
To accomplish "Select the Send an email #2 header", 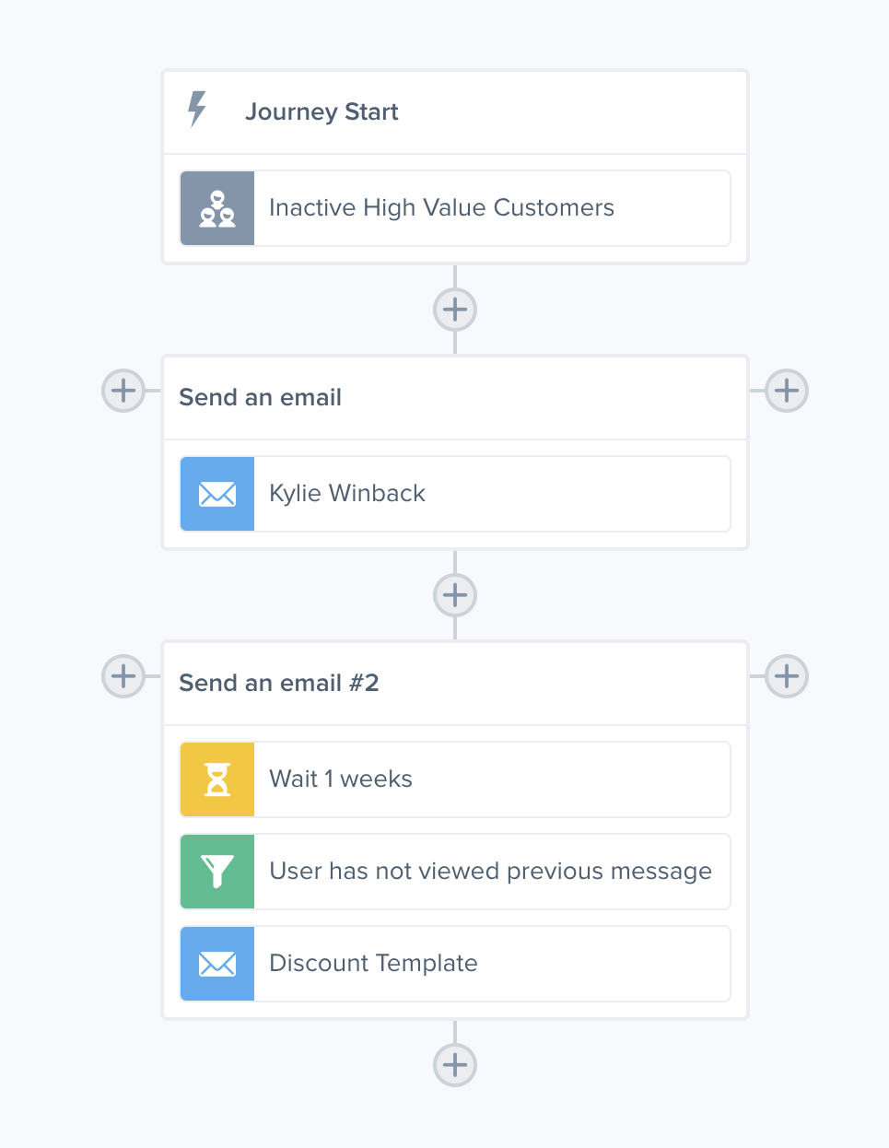I will 455,684.
